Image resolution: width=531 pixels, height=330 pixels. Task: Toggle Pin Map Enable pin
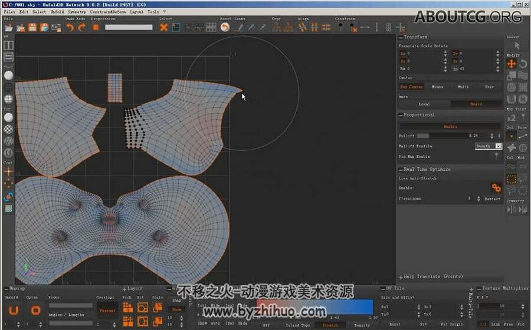[x=496, y=156]
